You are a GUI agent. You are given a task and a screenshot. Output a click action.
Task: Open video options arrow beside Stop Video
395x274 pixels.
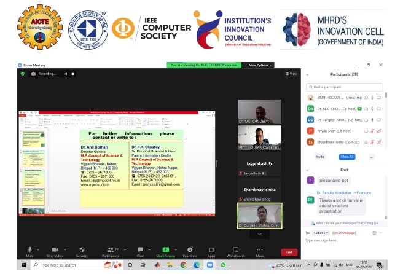(x=65, y=250)
